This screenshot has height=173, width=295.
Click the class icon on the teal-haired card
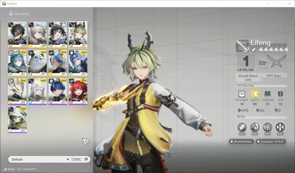(x=11, y=53)
